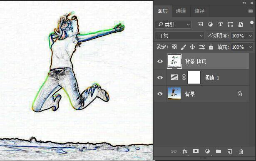Select the 背景 layer thumbnail
The height and width of the screenshot is (161, 256).
point(174,94)
